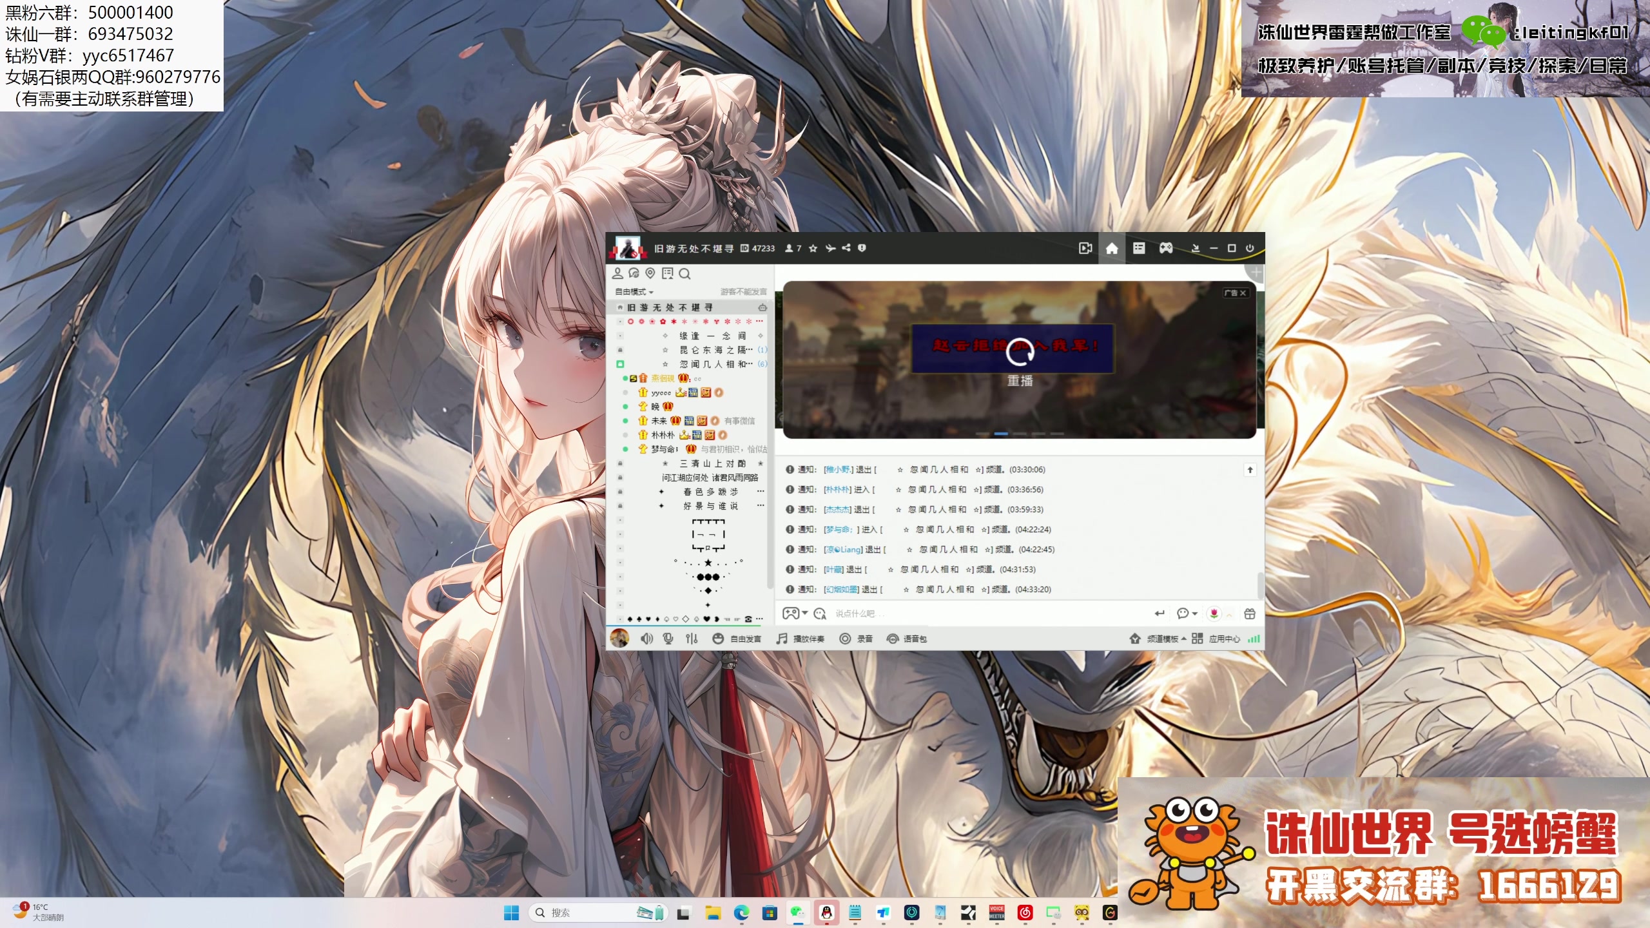Screen dimensions: 1650x928
Task: Select user 晚 in channel list
Action: tap(655, 407)
